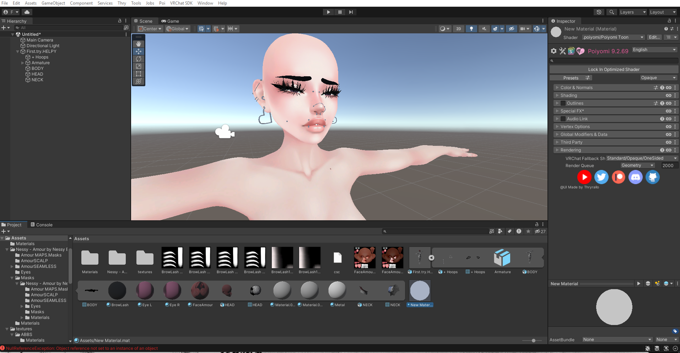680x353 pixels.
Task: Switch to the Console tab
Action: (x=41, y=225)
